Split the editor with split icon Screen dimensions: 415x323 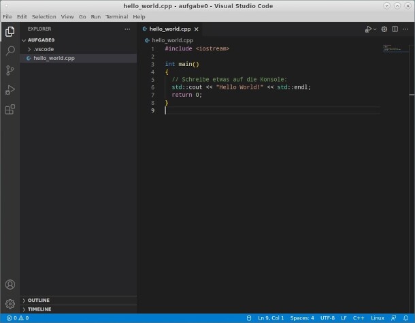click(395, 29)
